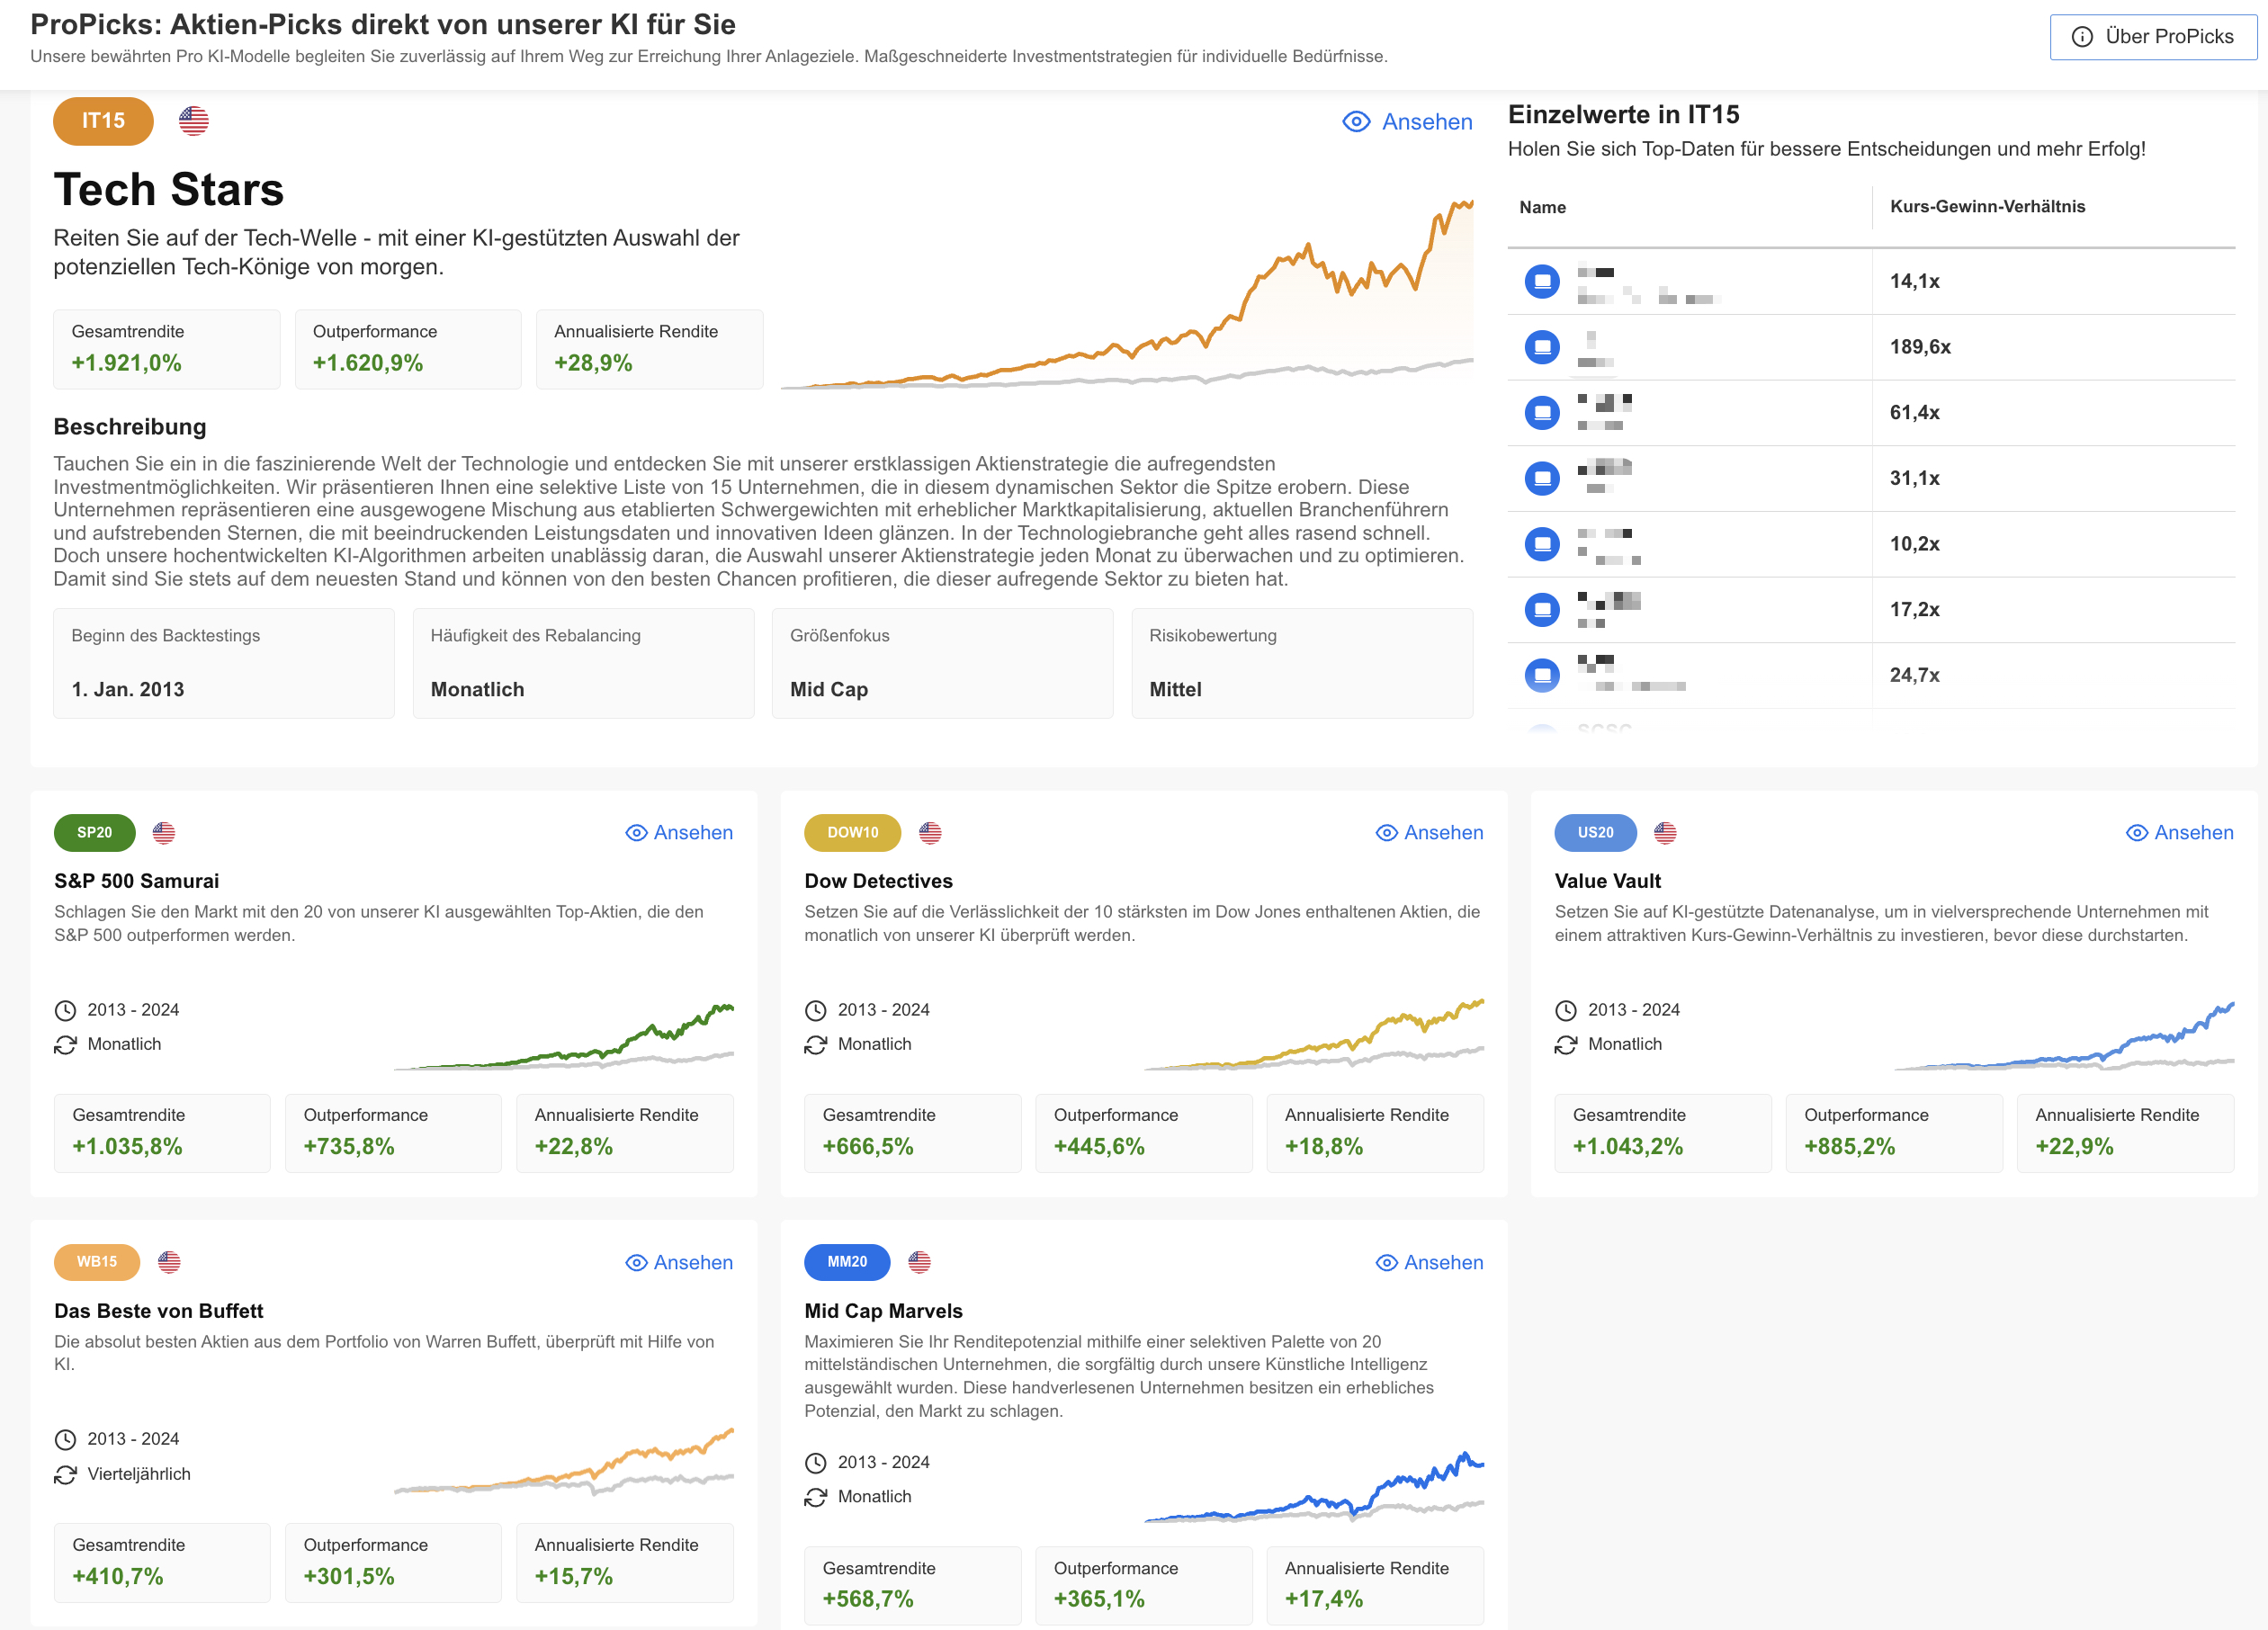
Task: Click the Dow Detectives title
Action: 878,881
